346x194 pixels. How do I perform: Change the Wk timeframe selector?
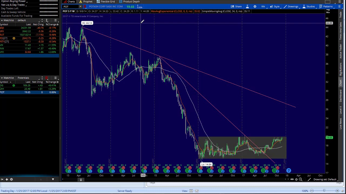coord(263,6)
